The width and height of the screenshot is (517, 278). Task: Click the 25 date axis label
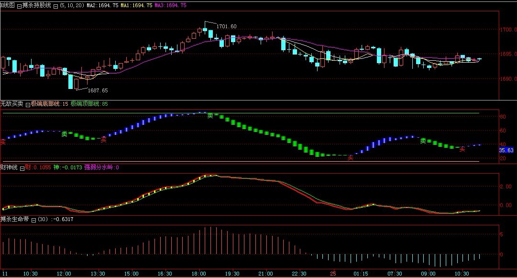[333, 274]
